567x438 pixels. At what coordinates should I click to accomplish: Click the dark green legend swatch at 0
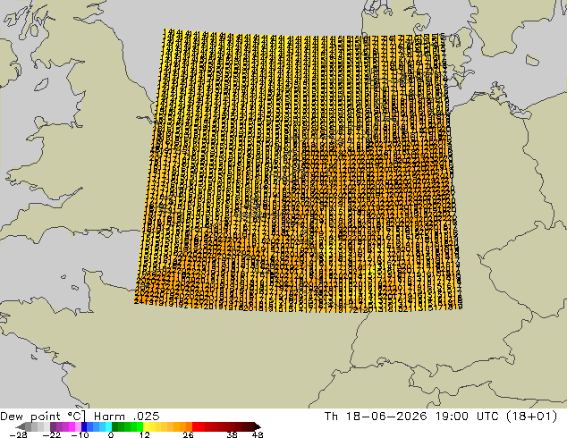coord(115,426)
